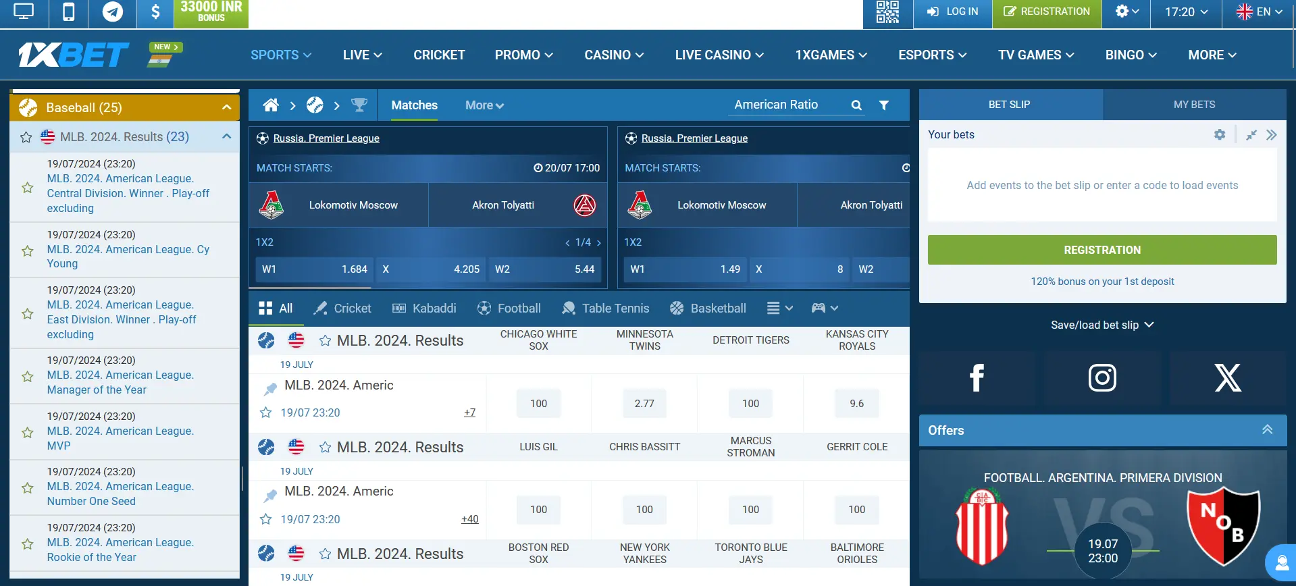1296x586 pixels.
Task: Select the Table Tennis sport tab
Action: click(605, 308)
